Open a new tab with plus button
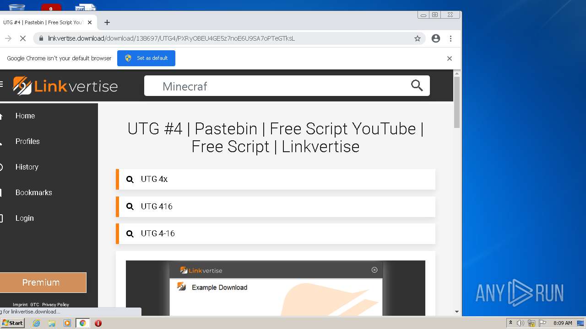The width and height of the screenshot is (586, 329). click(x=107, y=22)
